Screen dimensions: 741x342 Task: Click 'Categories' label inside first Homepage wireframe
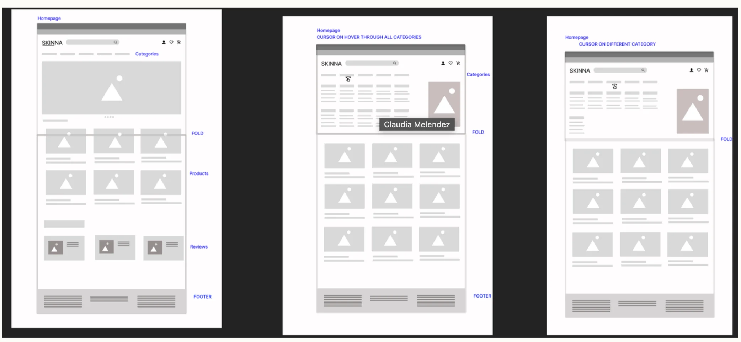(x=147, y=54)
